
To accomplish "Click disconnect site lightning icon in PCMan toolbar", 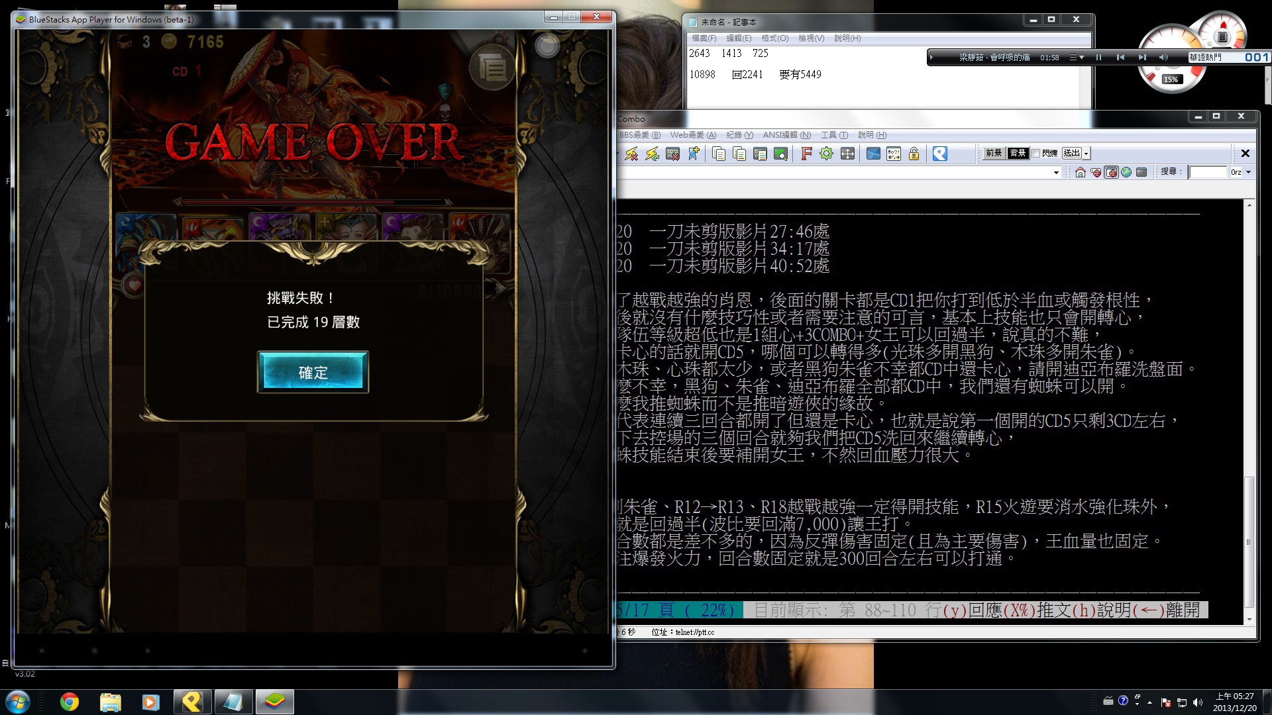I will pos(631,154).
